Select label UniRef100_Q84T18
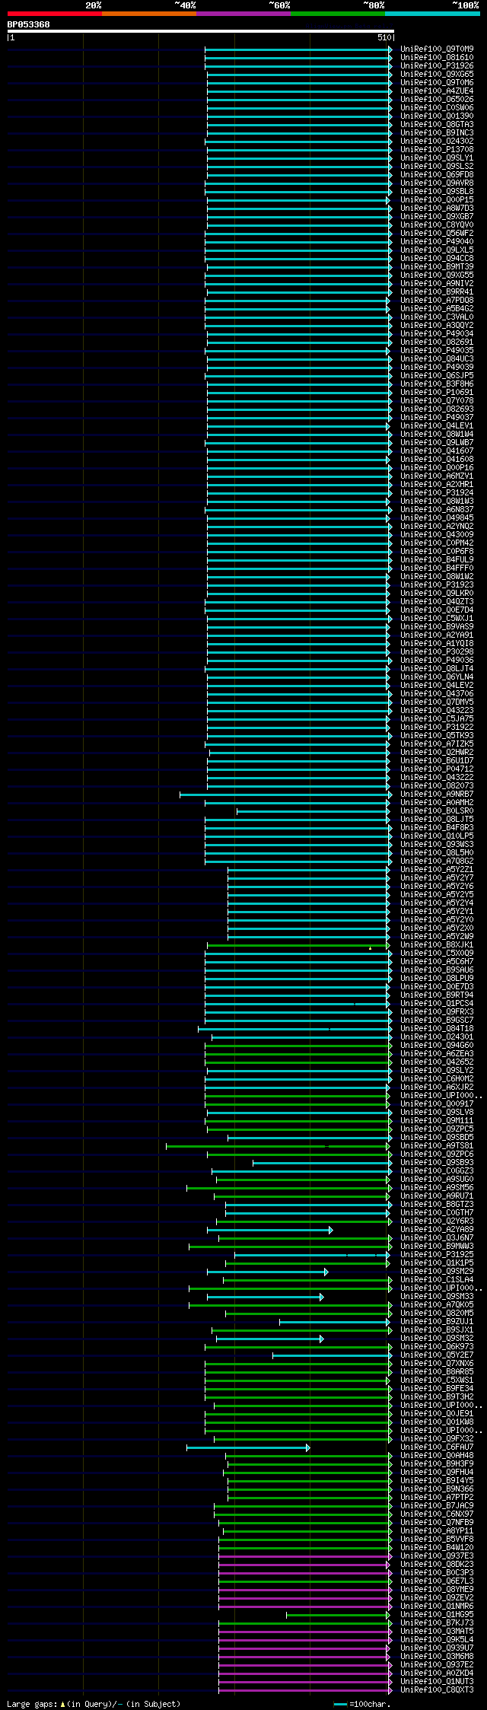 click(437, 1029)
